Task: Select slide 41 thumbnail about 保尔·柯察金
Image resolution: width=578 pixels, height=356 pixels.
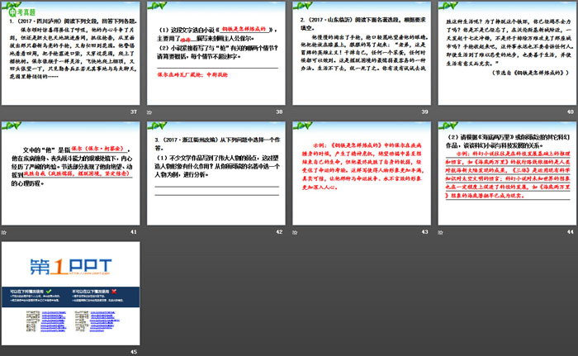Action: tap(70, 173)
